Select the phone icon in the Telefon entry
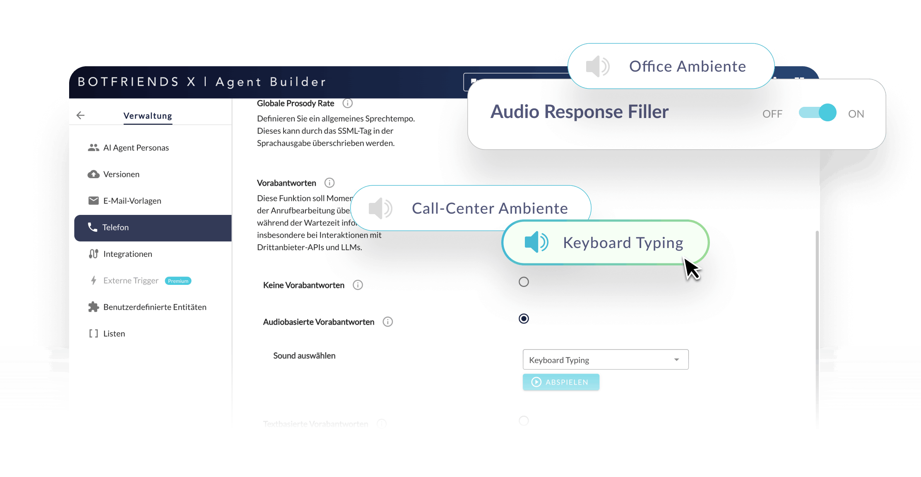Screen dimensions: 921x477 tap(93, 227)
